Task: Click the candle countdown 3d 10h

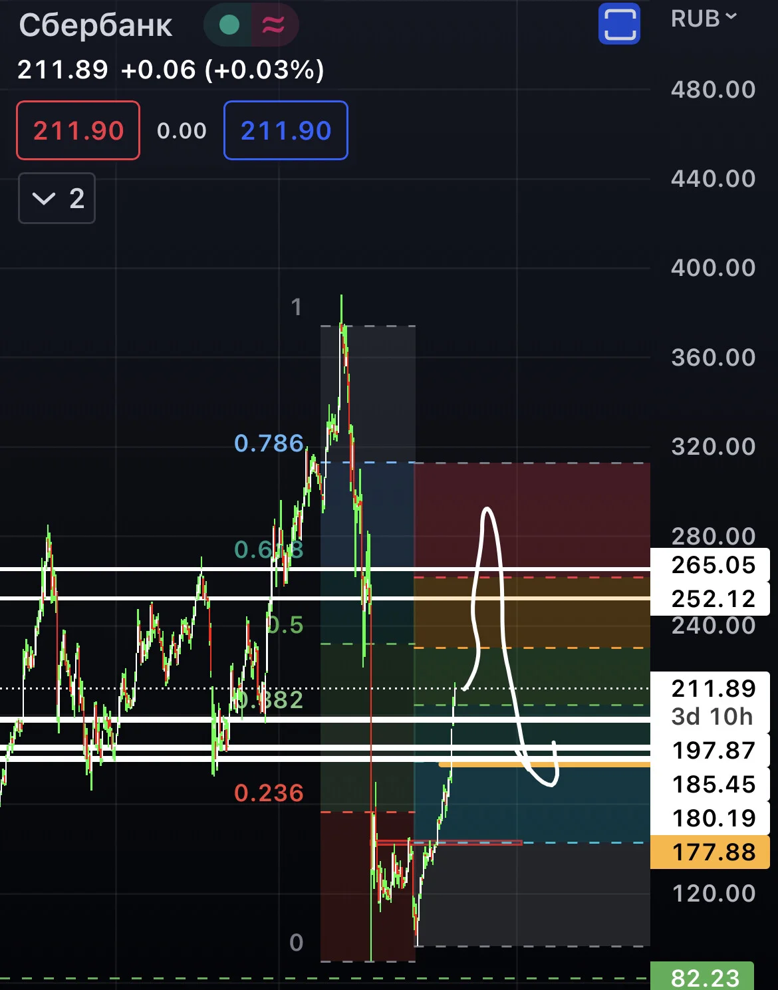Action: (712, 716)
